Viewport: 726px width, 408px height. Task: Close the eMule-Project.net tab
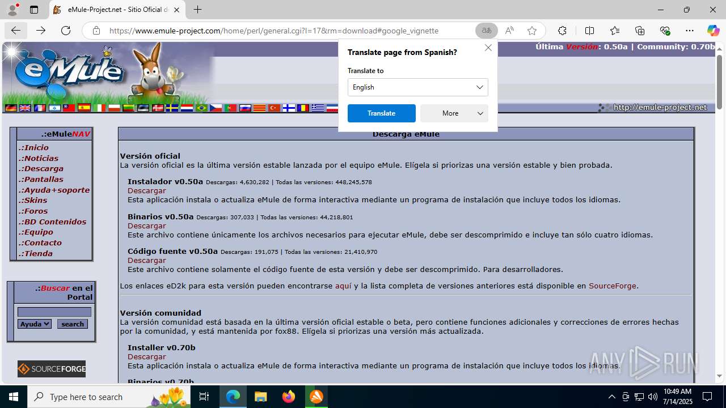pos(176,10)
